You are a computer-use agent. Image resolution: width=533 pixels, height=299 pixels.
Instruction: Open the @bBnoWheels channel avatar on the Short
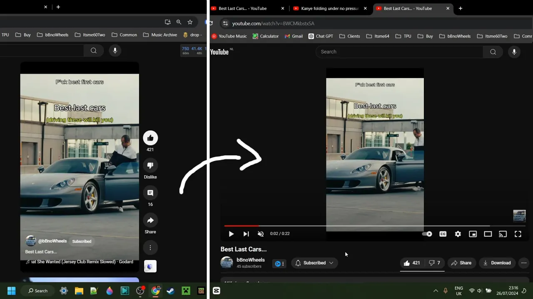[x=30, y=241]
